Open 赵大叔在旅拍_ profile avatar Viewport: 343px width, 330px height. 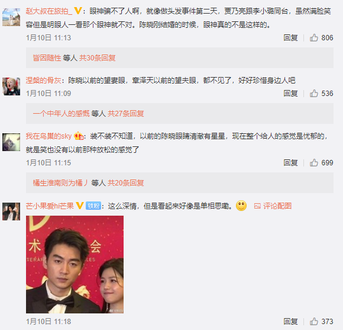click(x=11, y=17)
